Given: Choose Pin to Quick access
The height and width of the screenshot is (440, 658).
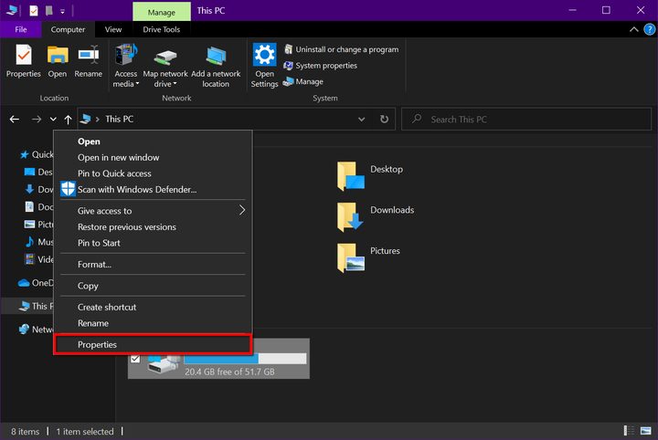Looking at the screenshot, I should tap(153, 173).
